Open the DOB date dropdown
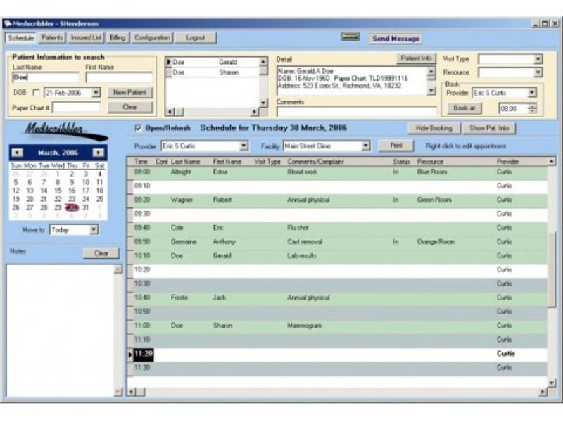The width and height of the screenshot is (563, 422). coord(96,93)
